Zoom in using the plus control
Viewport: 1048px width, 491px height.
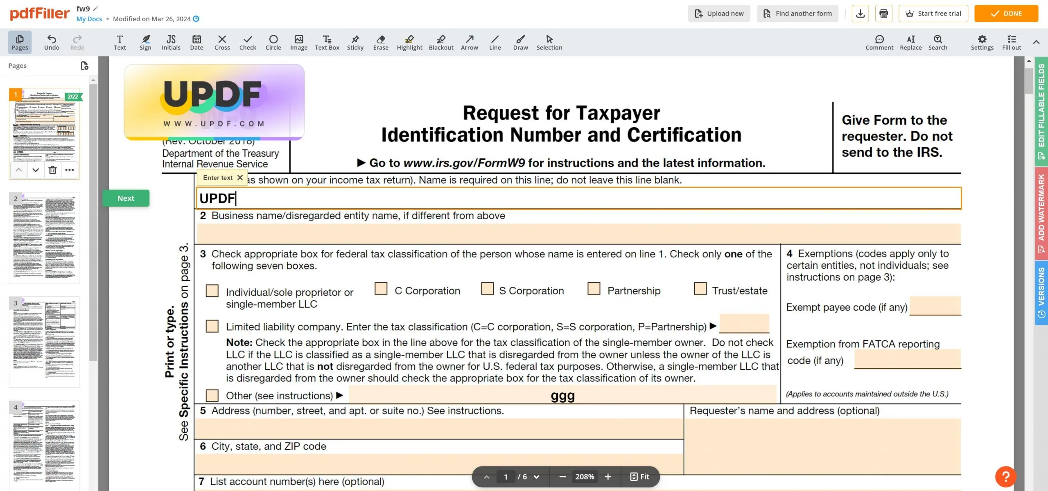(x=608, y=477)
